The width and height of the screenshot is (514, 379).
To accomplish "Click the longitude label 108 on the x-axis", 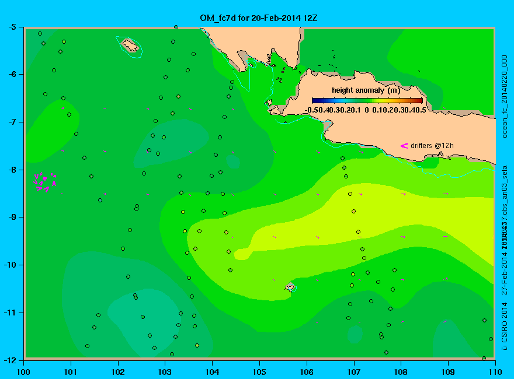I will tap(401, 372).
